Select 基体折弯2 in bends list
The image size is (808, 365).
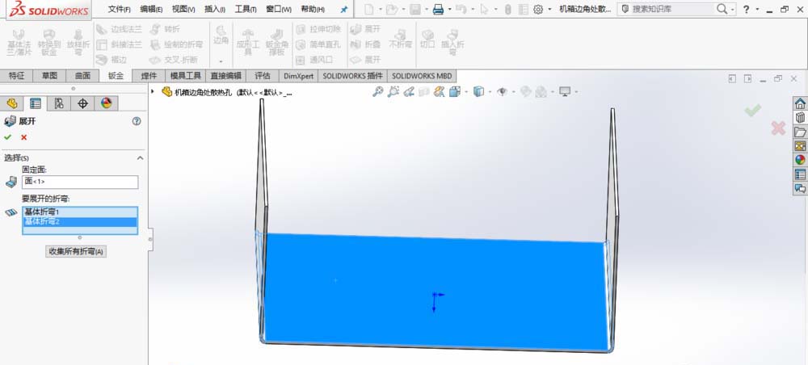[x=80, y=221]
